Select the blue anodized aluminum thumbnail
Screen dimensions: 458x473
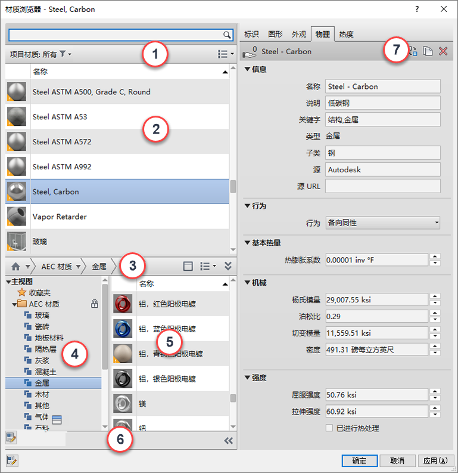tap(123, 329)
